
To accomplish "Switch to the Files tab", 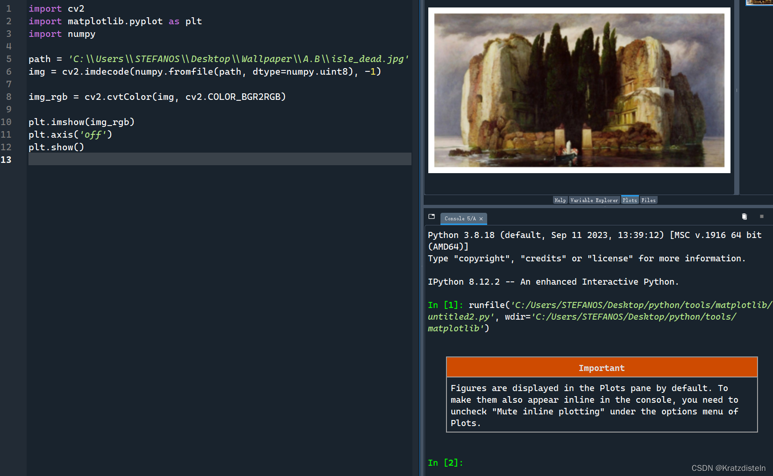I will pyautogui.click(x=648, y=200).
